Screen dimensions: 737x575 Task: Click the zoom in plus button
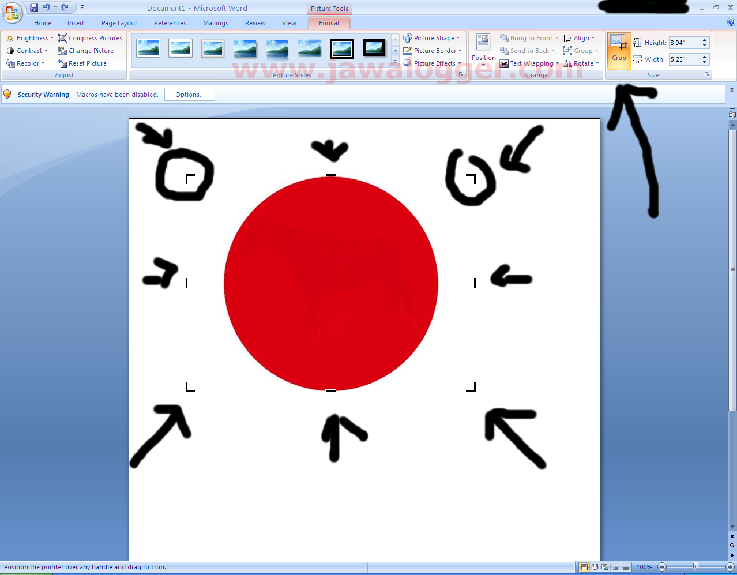click(730, 567)
